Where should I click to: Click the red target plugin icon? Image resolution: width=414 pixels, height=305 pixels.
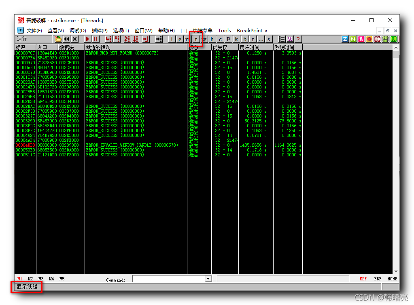[378, 39]
